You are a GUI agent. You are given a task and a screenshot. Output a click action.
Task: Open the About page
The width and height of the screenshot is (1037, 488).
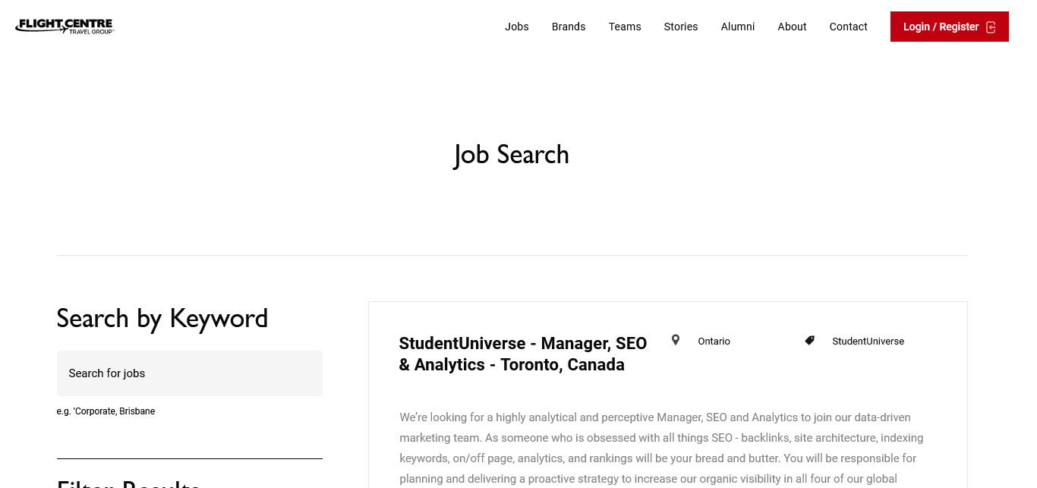point(792,27)
